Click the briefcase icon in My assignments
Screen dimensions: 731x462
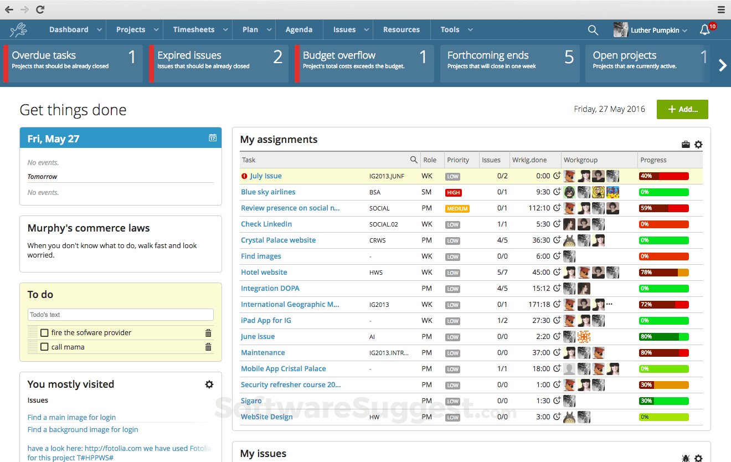[x=686, y=145]
